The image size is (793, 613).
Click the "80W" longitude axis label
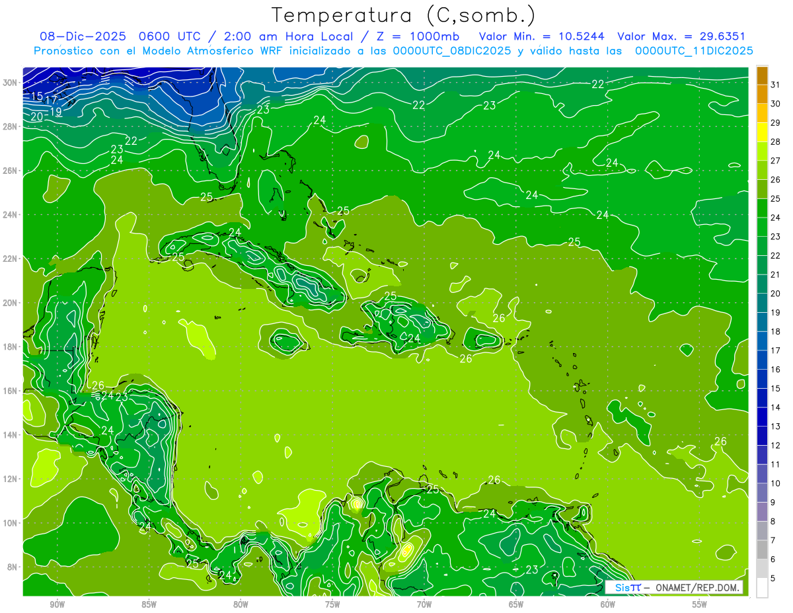(x=241, y=604)
